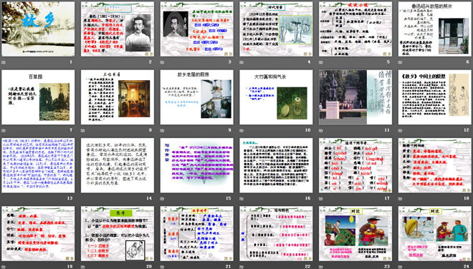Select the 《故乡》中闰土的原型 slide
Viewport: 473px width, 269px height.
coord(435,97)
